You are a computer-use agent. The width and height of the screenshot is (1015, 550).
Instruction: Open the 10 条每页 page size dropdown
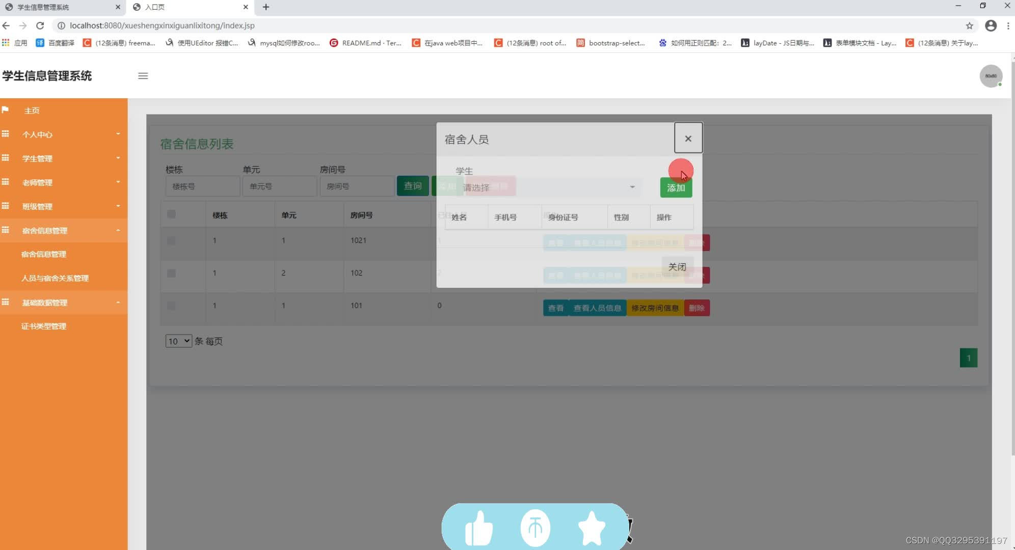[178, 341]
